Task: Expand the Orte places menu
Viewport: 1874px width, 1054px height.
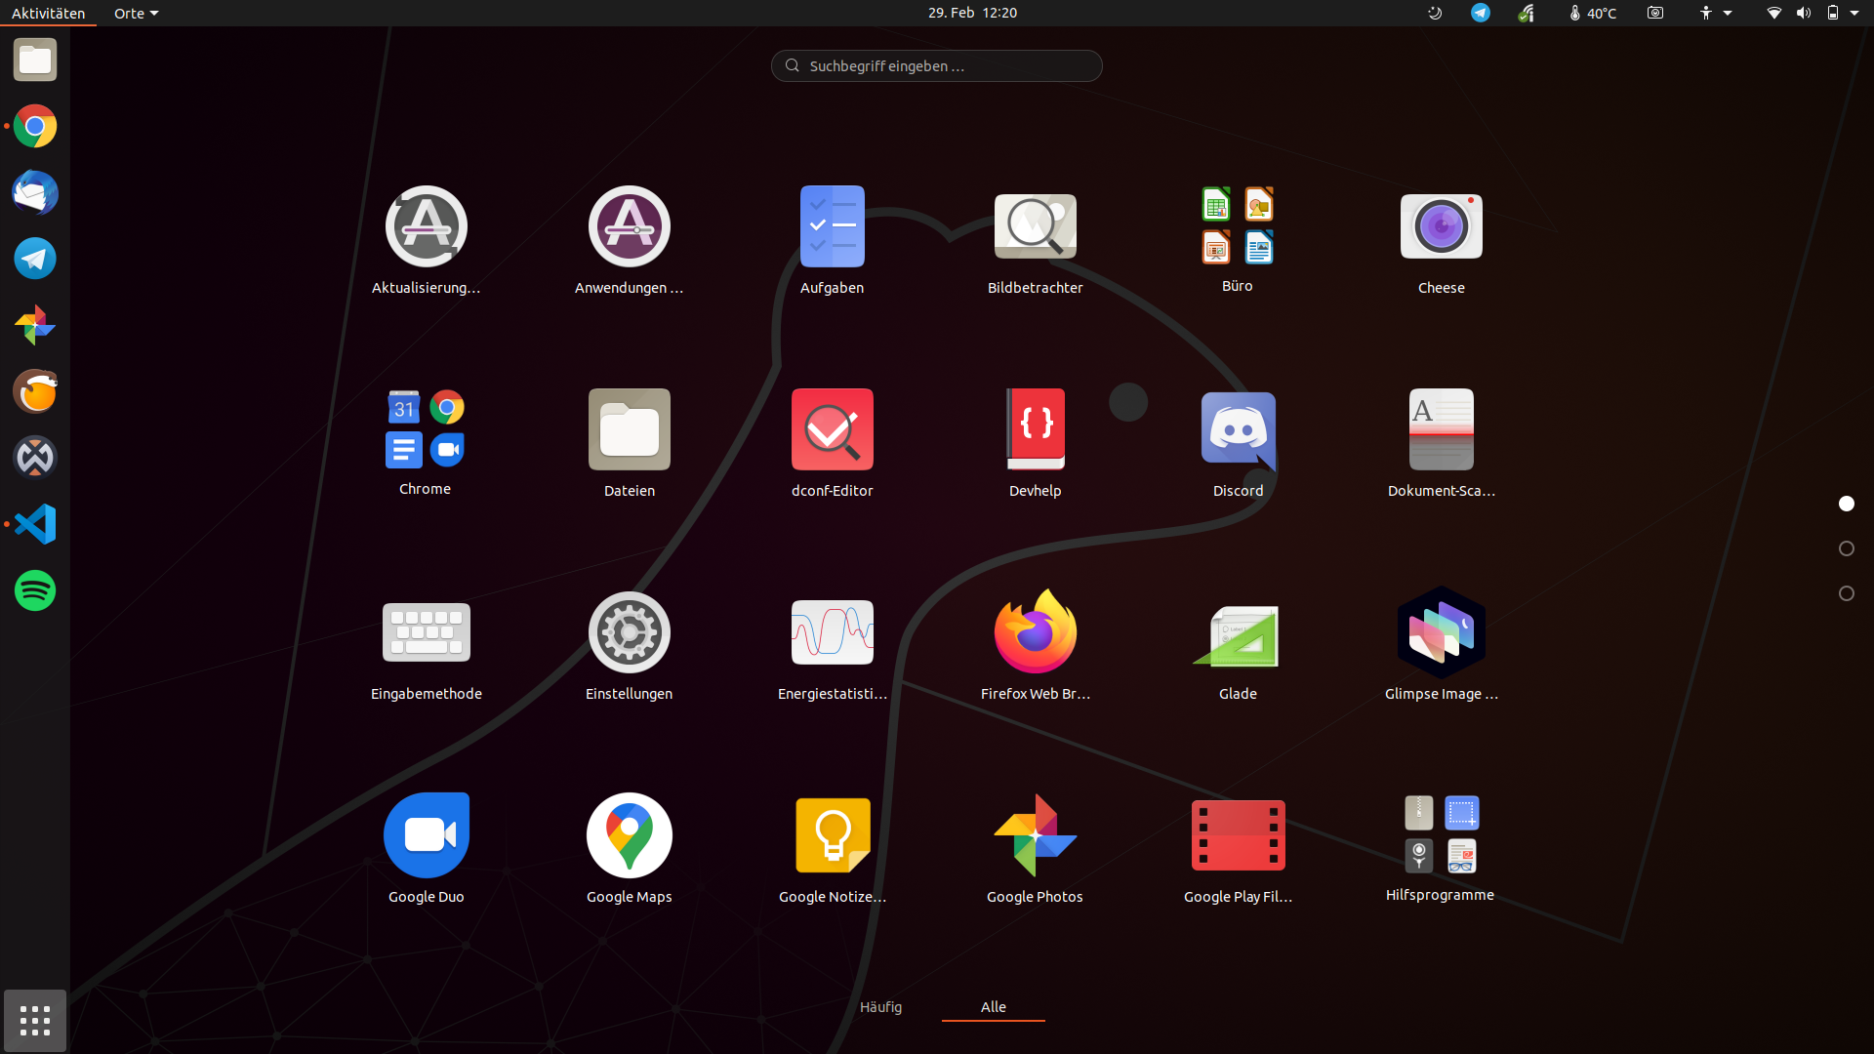Action: point(136,13)
